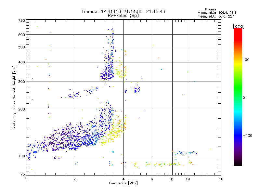Click the '[deg]' colorbar unit label
The height and width of the screenshot is (195, 260).
pos(239,26)
